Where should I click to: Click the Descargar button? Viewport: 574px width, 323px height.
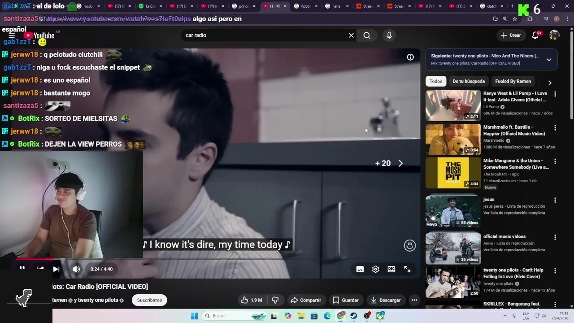click(386, 300)
